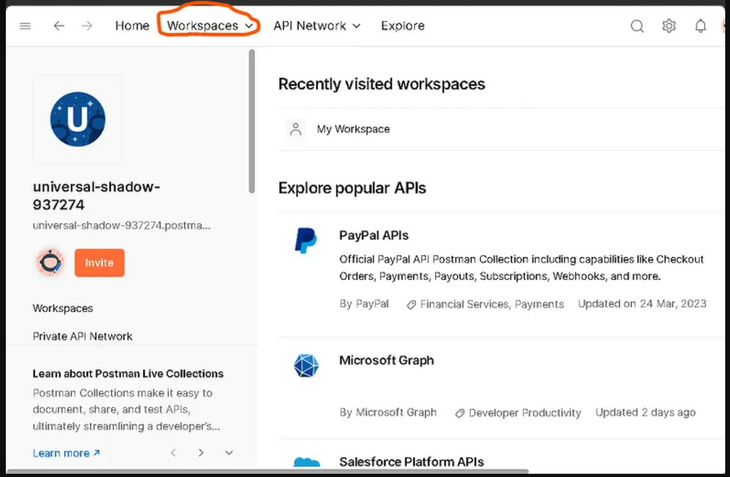
Task: Click the Recently visited workspaces heading
Action: (382, 84)
